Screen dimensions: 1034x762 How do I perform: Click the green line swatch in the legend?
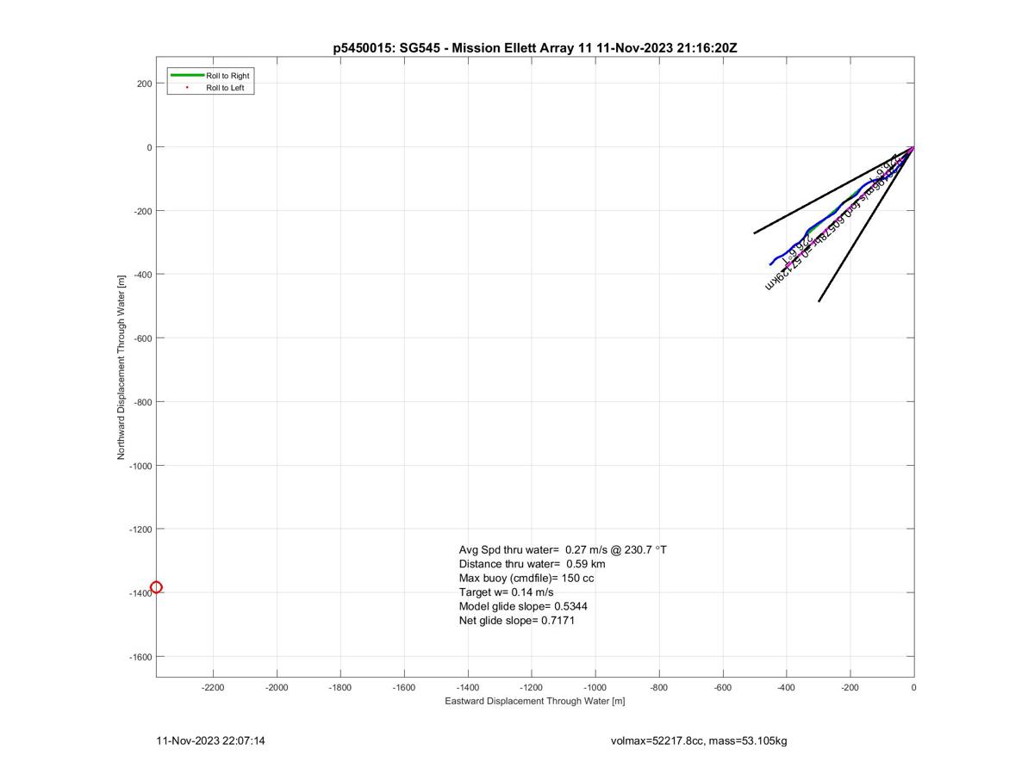(188, 76)
